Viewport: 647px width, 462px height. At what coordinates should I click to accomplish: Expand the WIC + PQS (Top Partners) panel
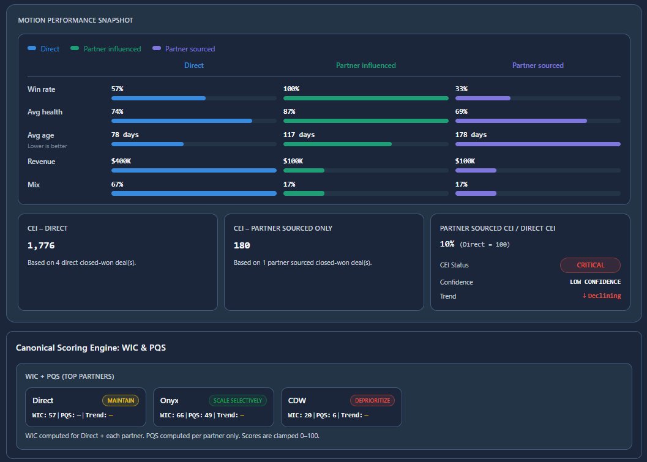point(323,409)
